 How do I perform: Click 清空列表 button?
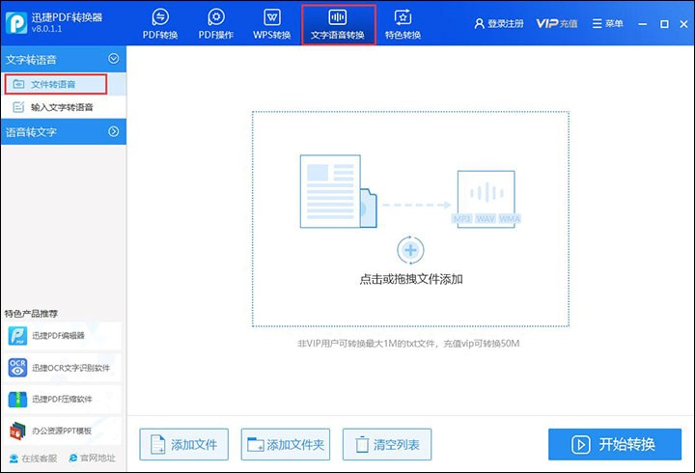(387, 444)
